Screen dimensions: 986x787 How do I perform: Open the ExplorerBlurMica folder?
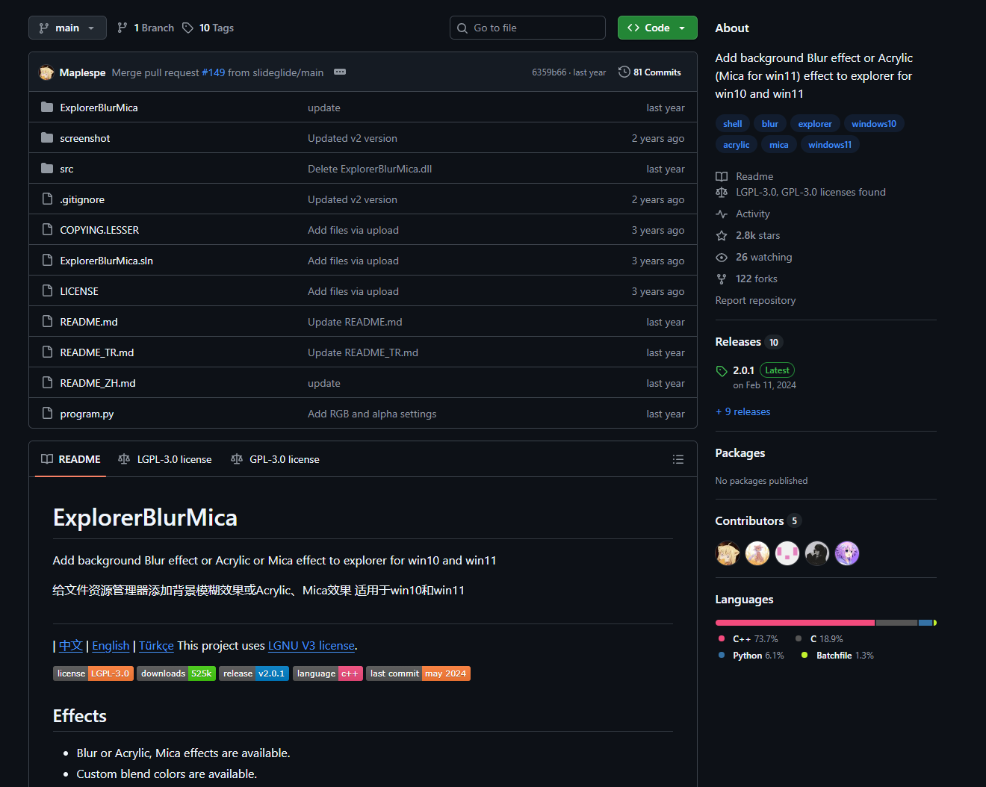click(99, 108)
